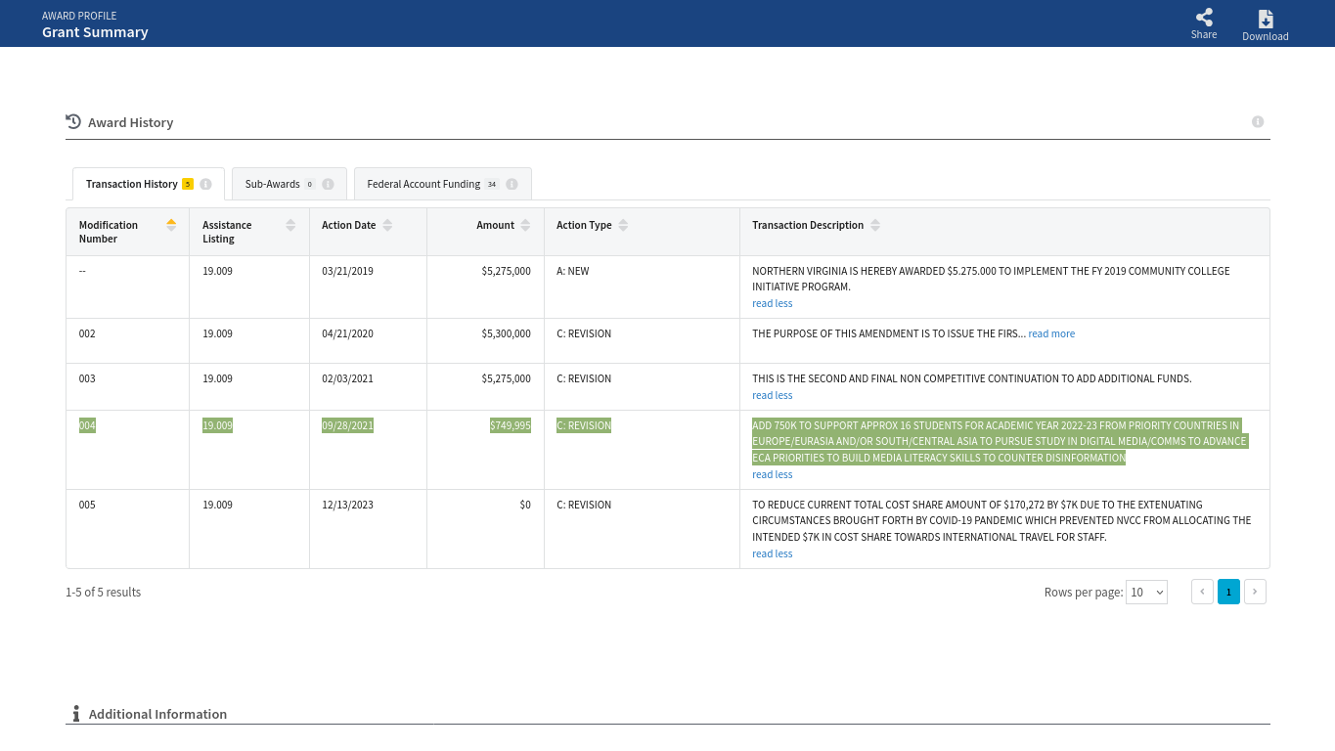Expand read more for modification 002
This screenshot has width=1335, height=751.
pos(1051,333)
